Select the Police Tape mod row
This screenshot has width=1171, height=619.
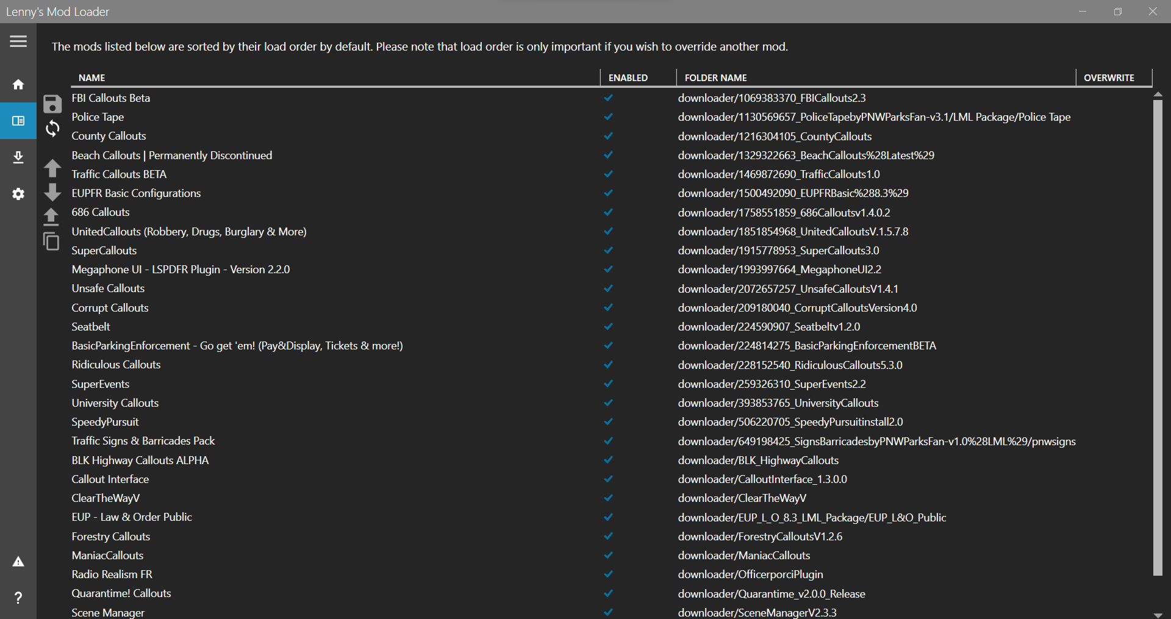point(98,117)
